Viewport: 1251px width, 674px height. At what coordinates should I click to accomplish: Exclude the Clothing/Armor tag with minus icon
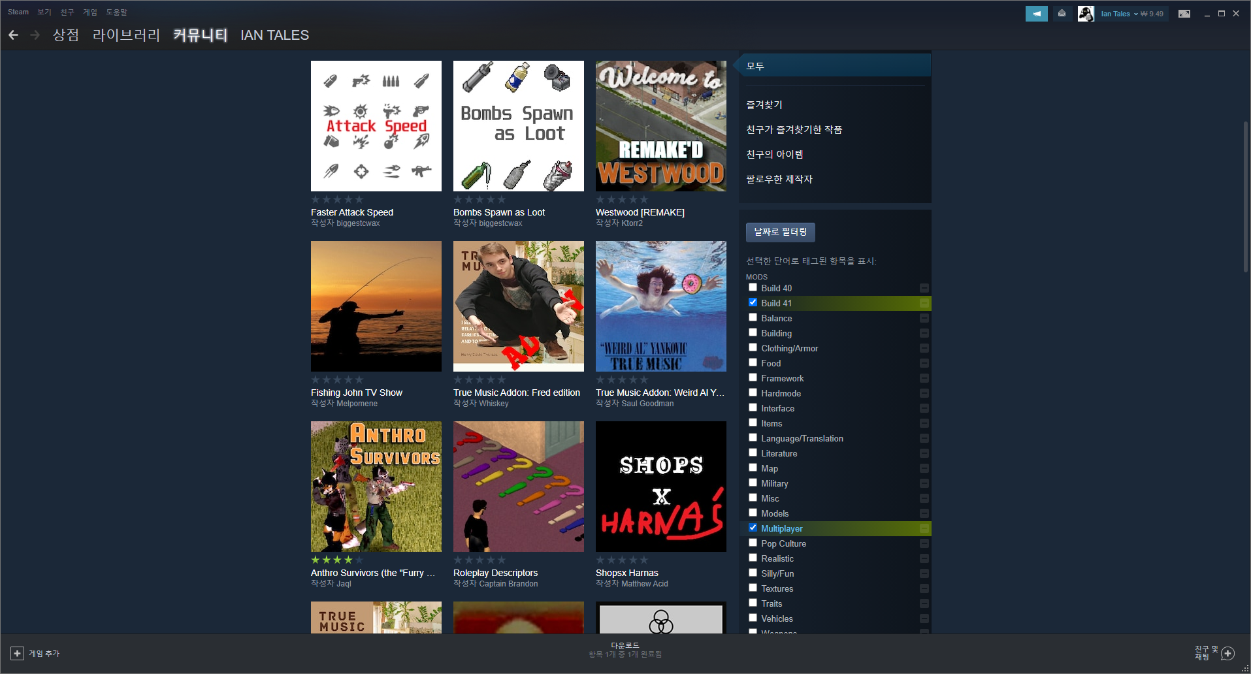click(x=924, y=348)
